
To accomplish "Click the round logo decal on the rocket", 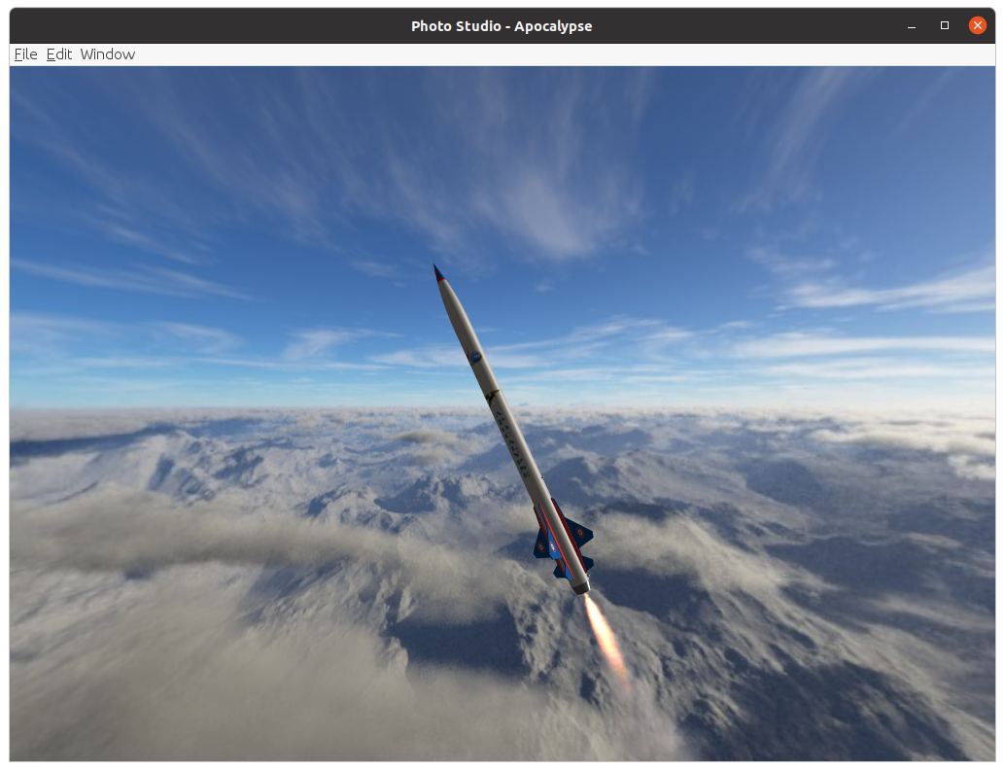I will [475, 356].
